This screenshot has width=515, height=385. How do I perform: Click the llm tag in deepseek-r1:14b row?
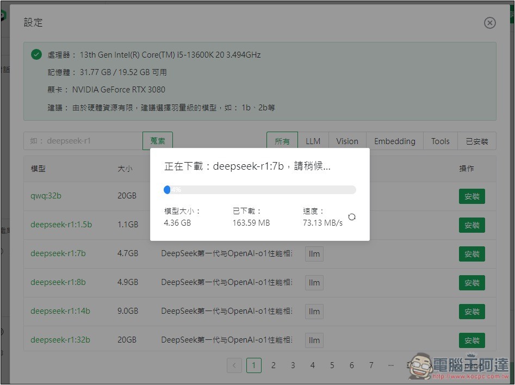314,312
